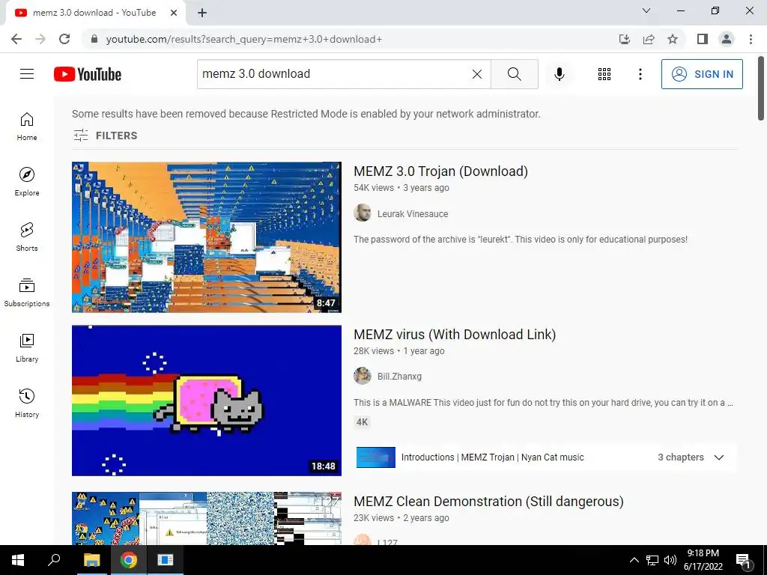Open the YouTube apps grid icon
Image resolution: width=767 pixels, height=575 pixels.
604,74
